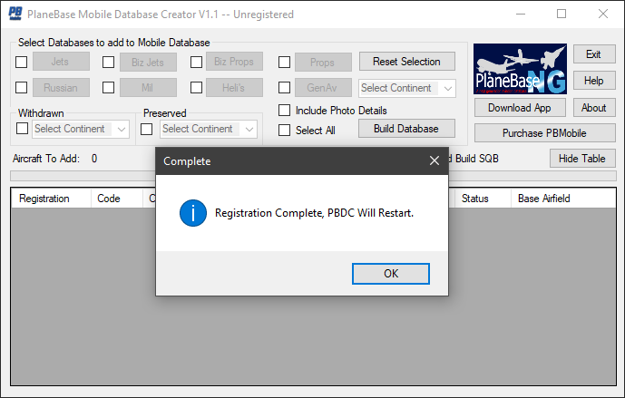The image size is (625, 398).
Task: Open the Download App button
Action: (520, 108)
